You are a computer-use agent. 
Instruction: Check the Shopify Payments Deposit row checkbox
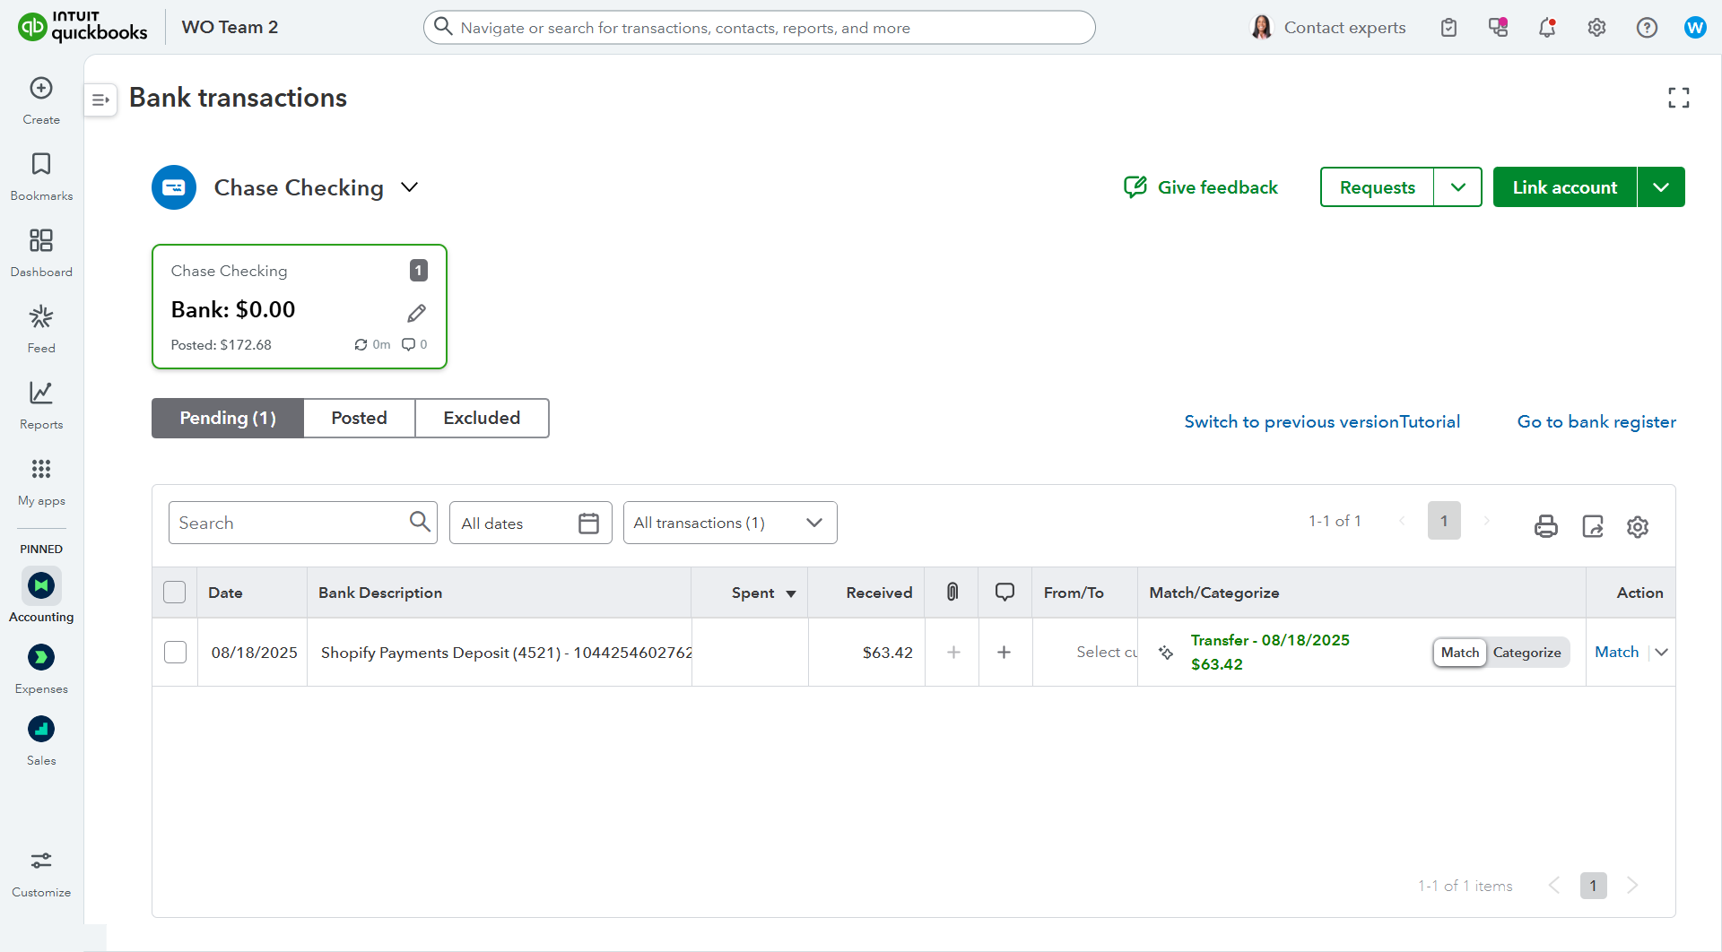tap(176, 653)
